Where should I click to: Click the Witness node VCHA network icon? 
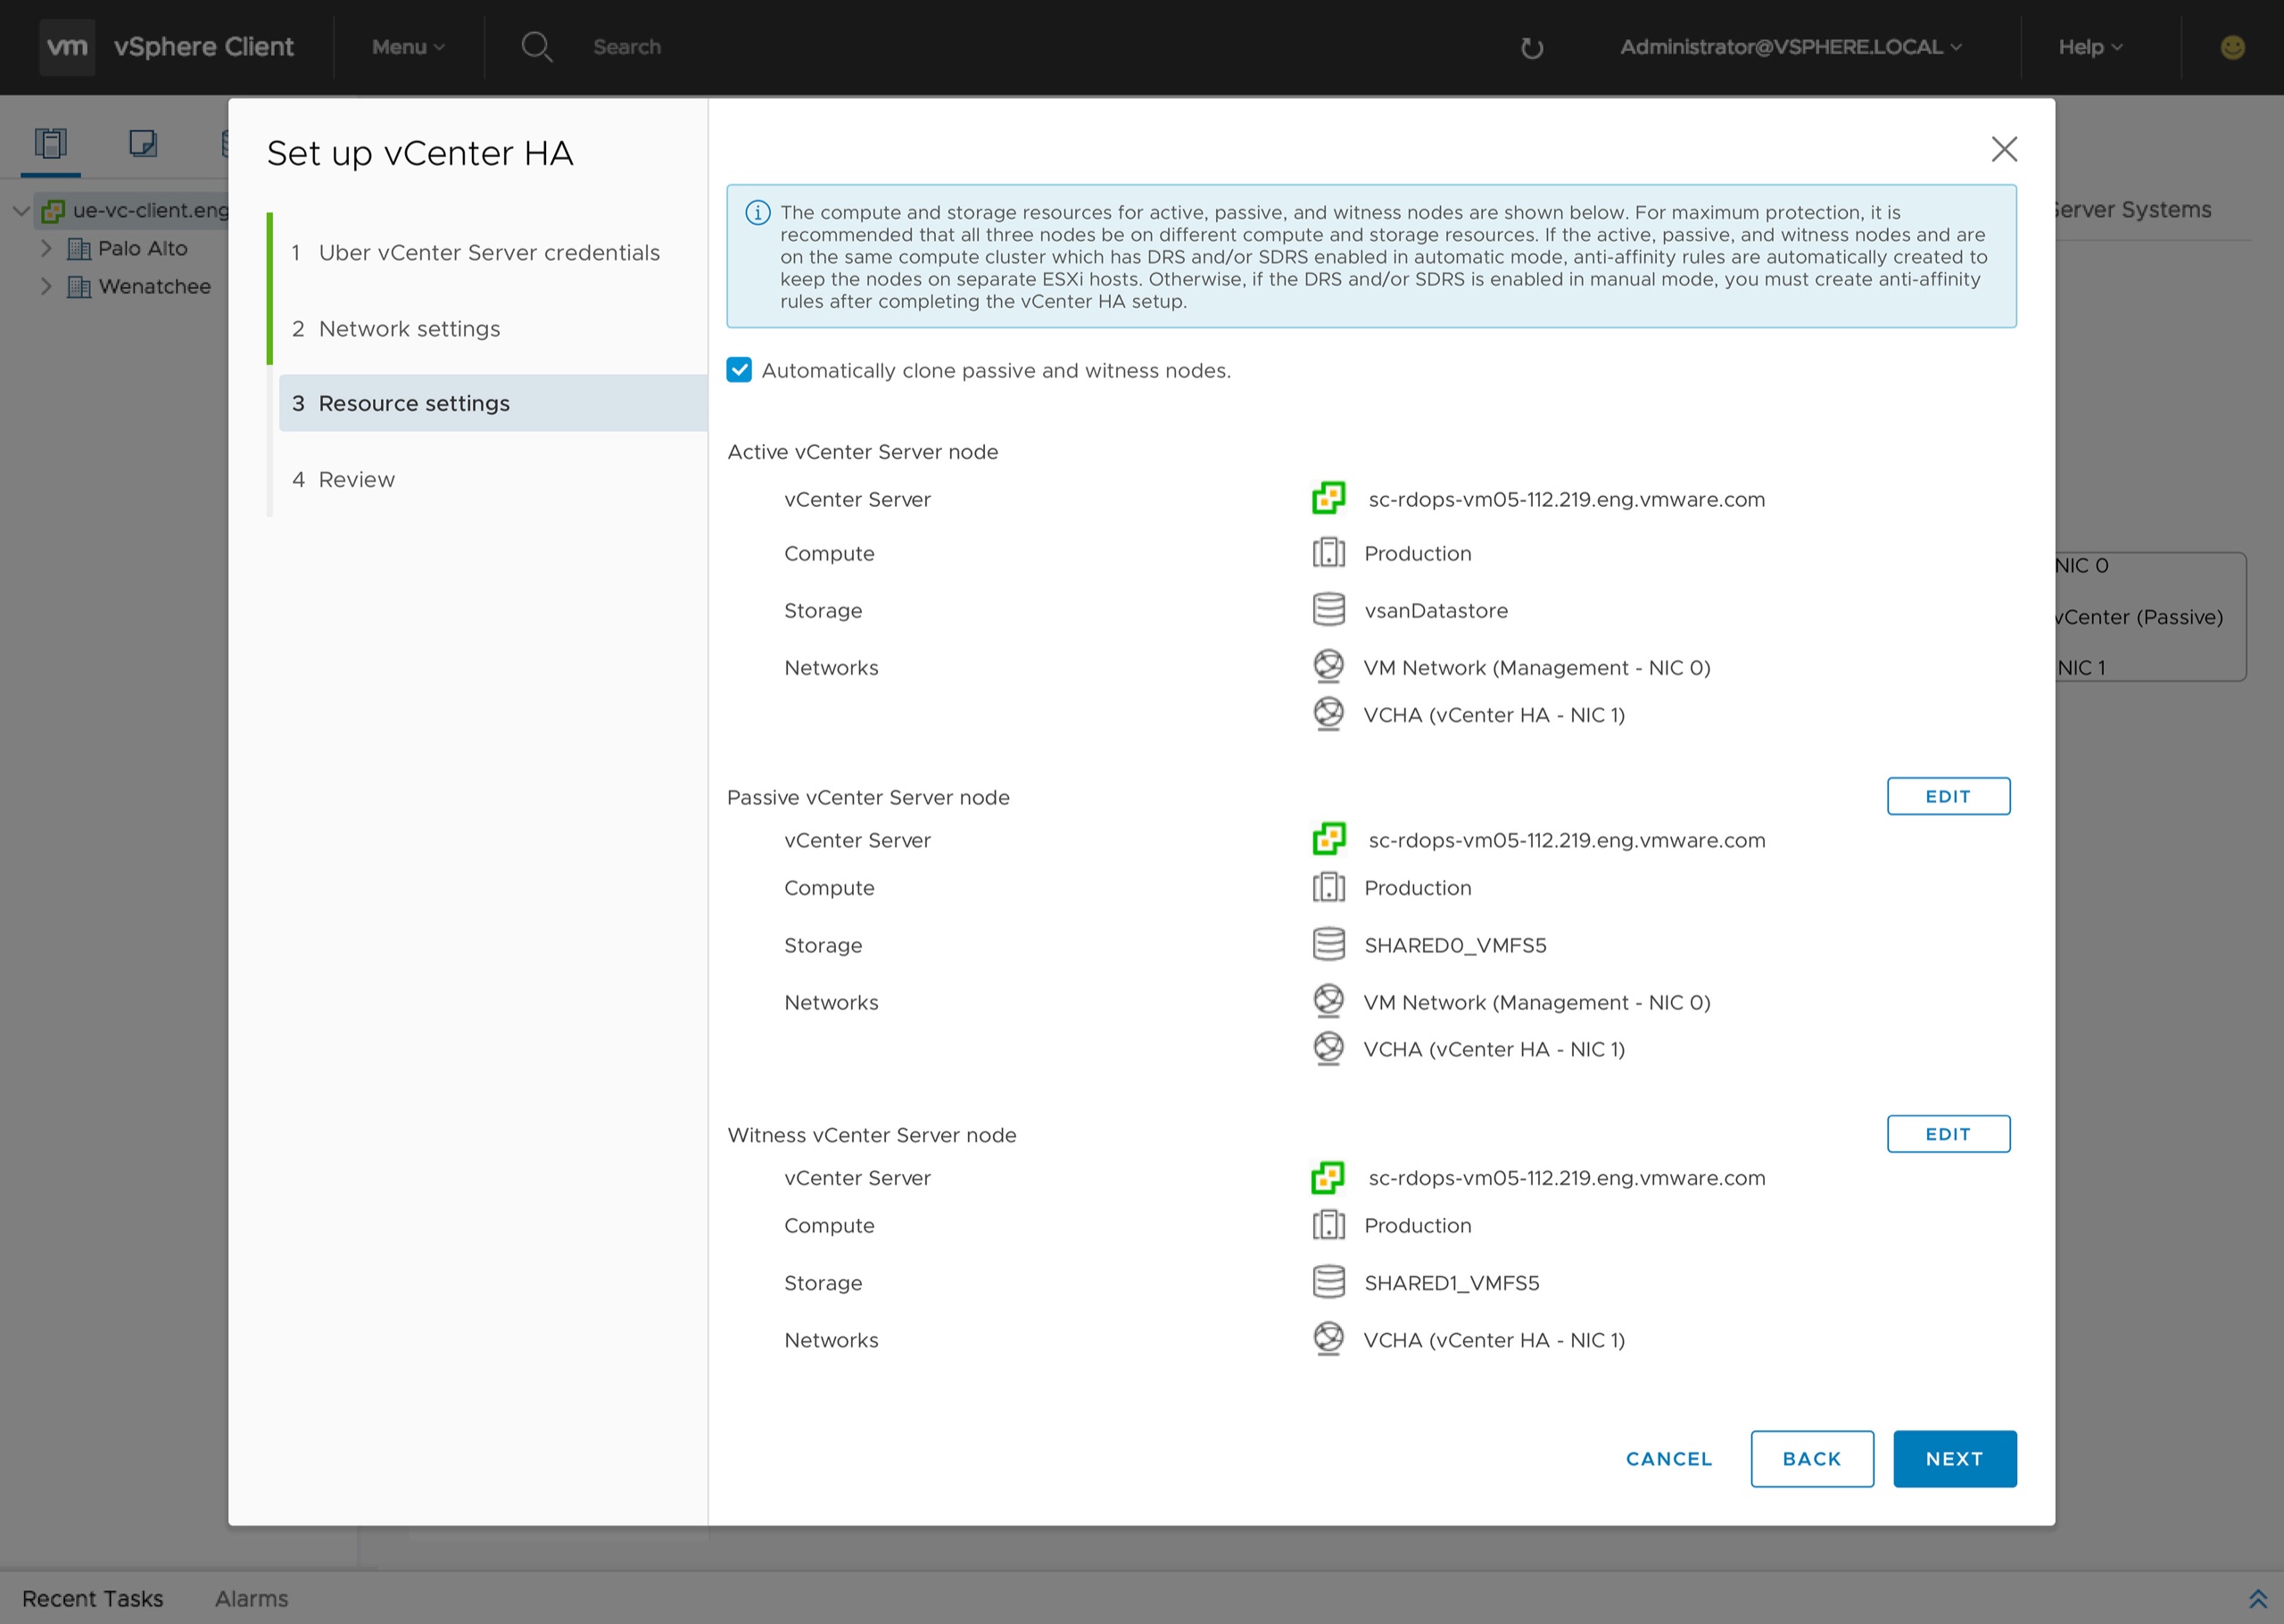(1328, 1339)
